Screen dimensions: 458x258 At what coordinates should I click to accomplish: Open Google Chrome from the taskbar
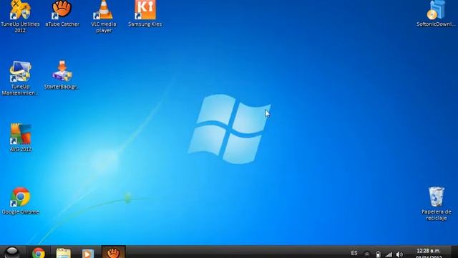(38, 253)
